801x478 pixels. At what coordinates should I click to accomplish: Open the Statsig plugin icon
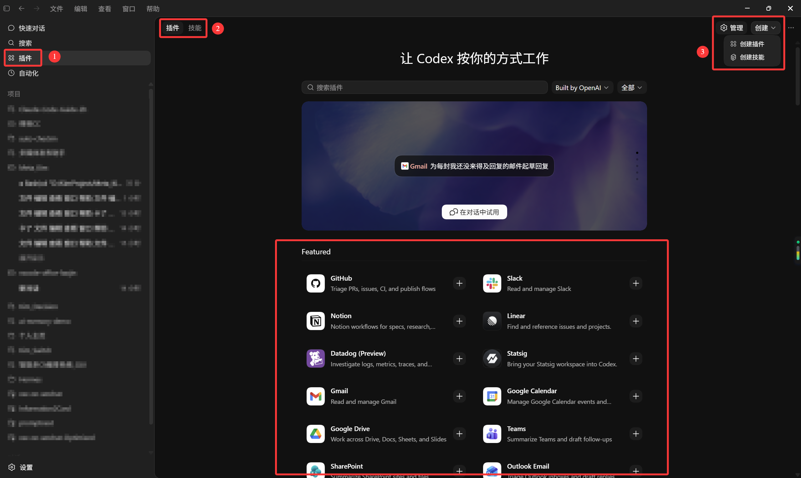(x=492, y=358)
